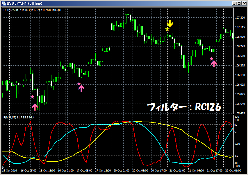Close the USDJPY,H1 chart window
Viewport: 248px width, 175px height.
[244, 3]
